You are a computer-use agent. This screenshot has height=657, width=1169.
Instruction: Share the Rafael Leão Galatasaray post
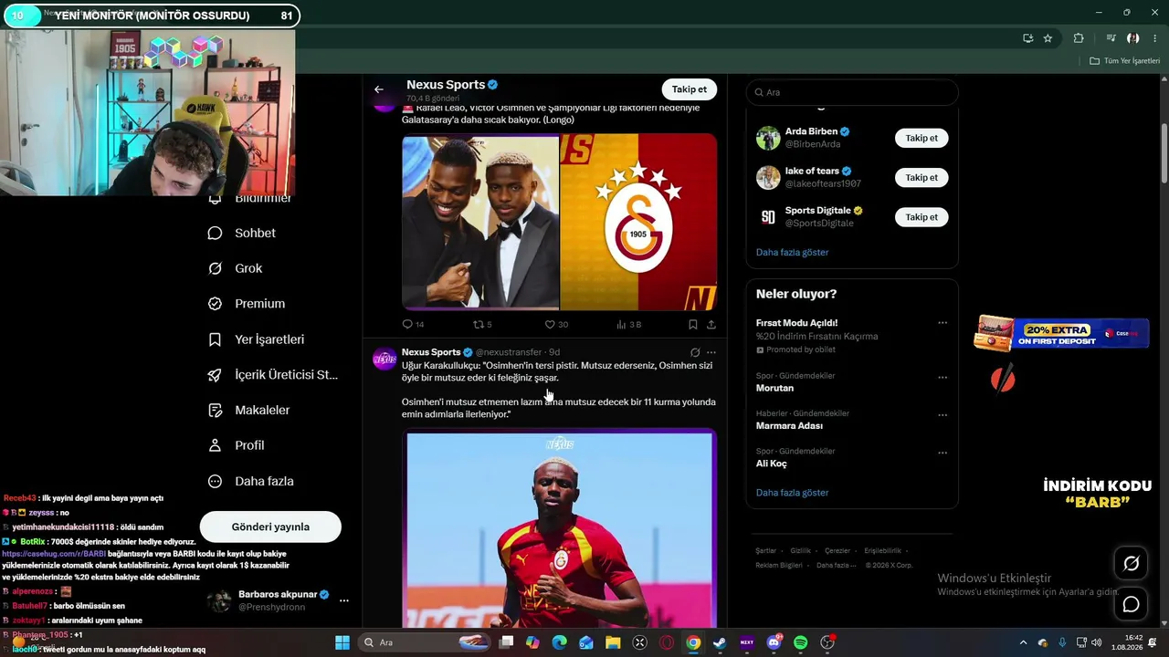point(711,324)
